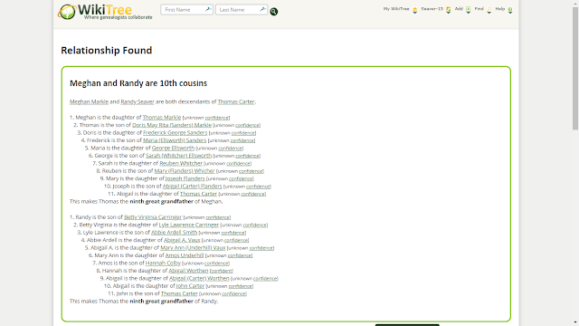Click the WikiTree logo
Image resolution: width=579 pixels, height=326 pixels.
click(x=105, y=12)
